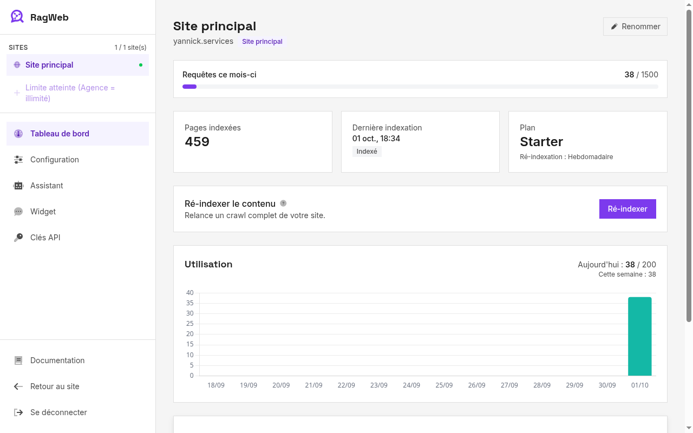Click the Clés API key icon
The image size is (693, 433).
pyautogui.click(x=18, y=238)
